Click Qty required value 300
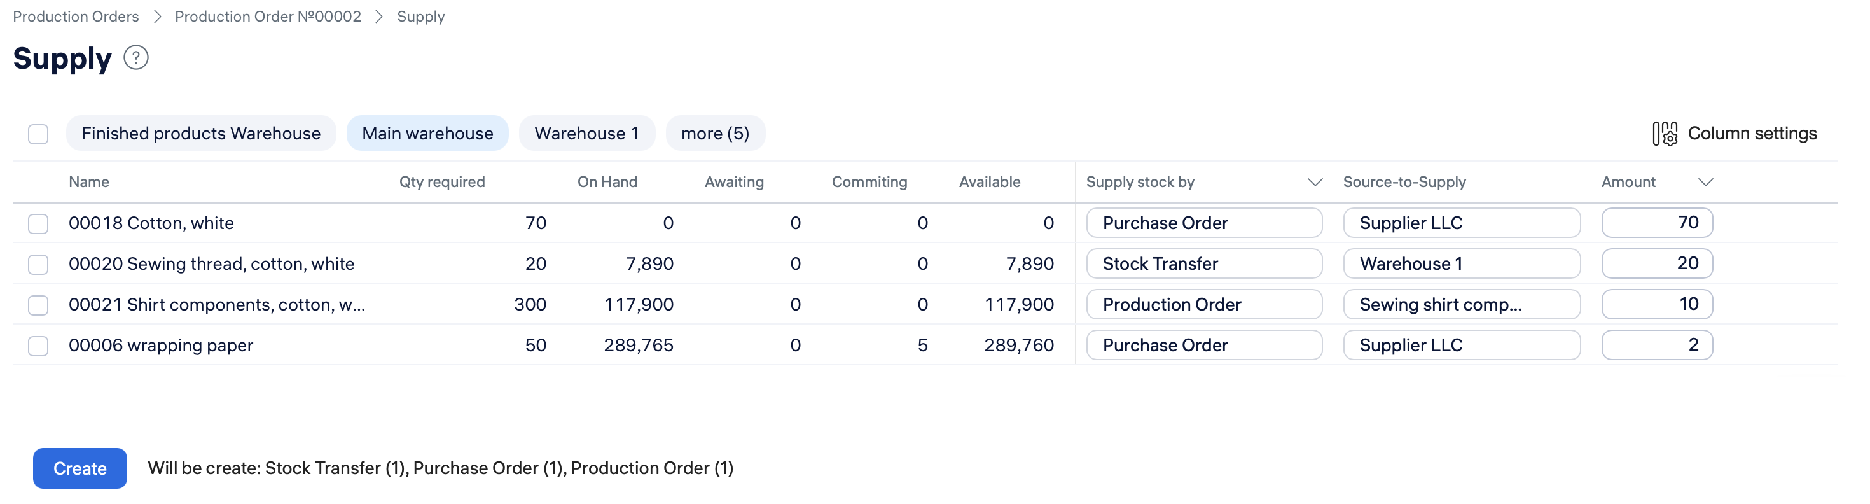The height and width of the screenshot is (504, 1870). tap(530, 304)
